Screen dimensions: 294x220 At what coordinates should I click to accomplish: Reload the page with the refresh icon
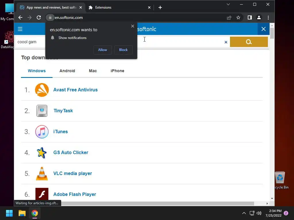[x=39, y=17]
